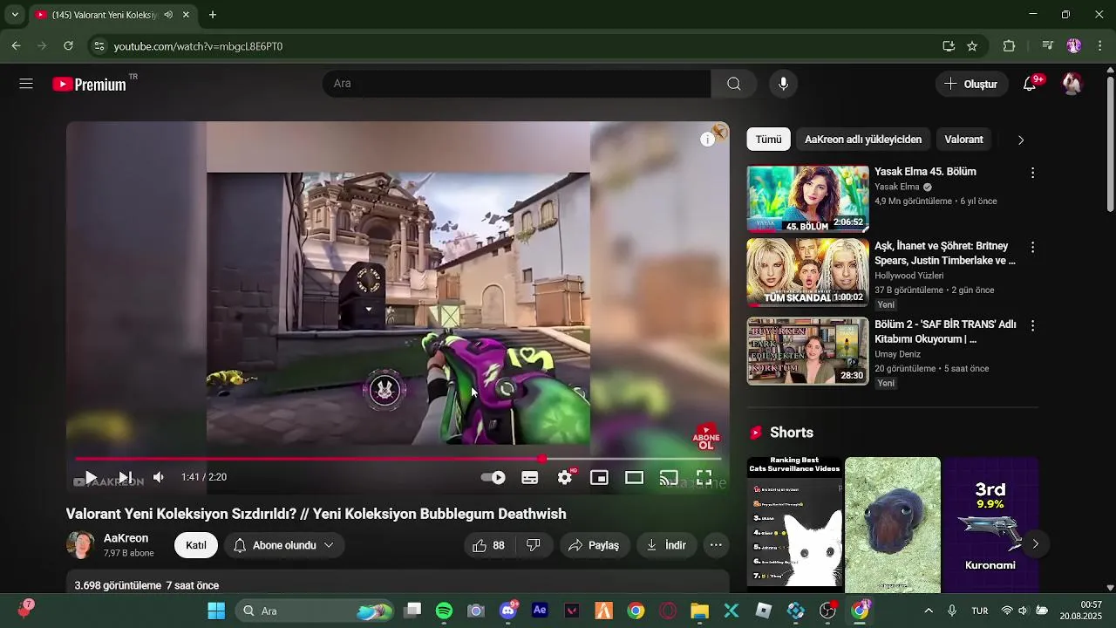Open the YouTube guide hamburger menu
Screen dimensions: 1116x628
pos(26,84)
